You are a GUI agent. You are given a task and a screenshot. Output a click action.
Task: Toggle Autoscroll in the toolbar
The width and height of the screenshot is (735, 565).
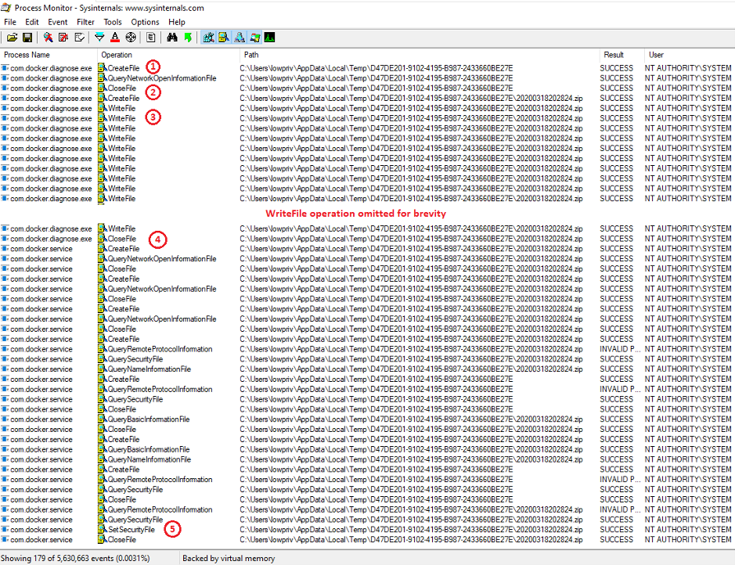pos(63,38)
